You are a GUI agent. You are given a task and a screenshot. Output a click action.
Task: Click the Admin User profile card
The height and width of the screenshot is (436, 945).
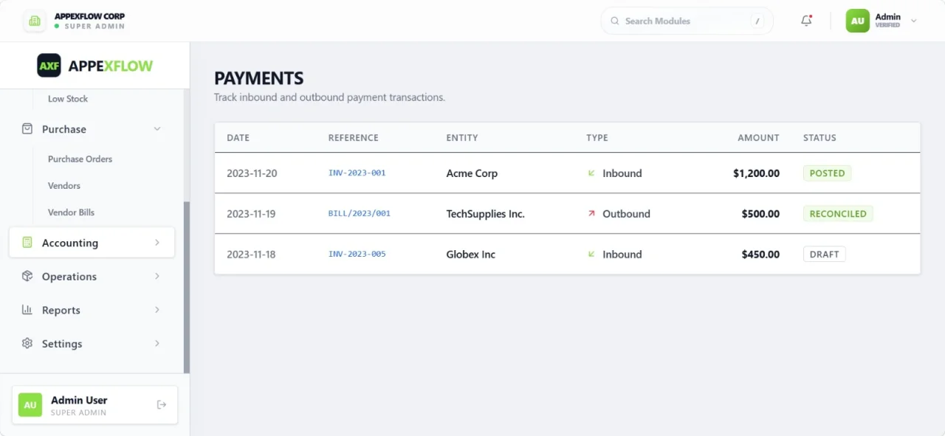click(94, 405)
